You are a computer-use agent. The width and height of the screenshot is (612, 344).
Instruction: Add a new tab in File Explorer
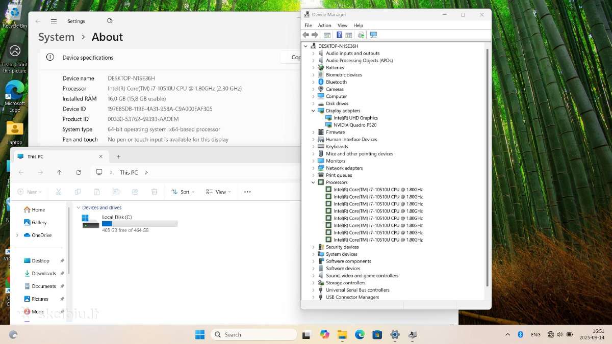click(118, 156)
